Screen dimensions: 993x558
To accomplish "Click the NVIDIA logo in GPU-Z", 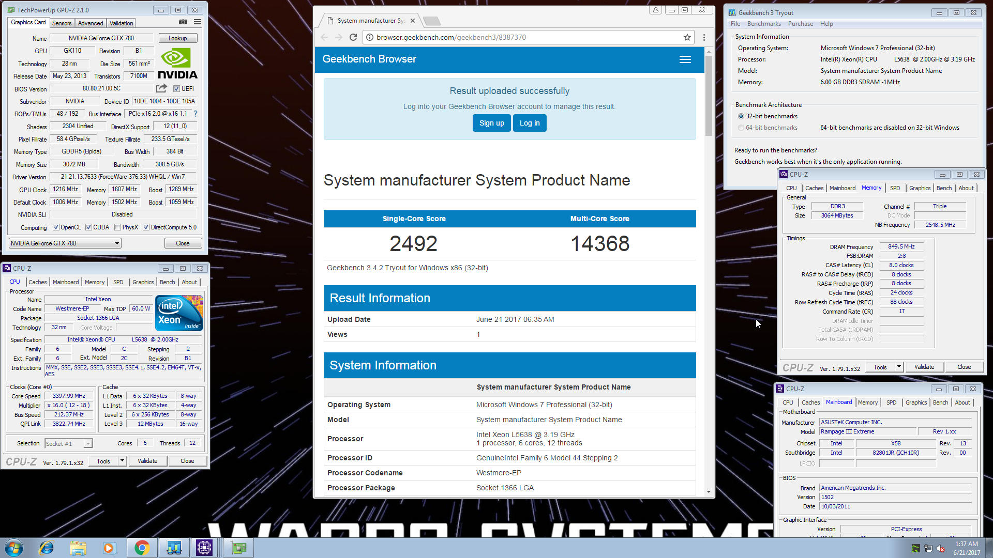I will pyautogui.click(x=177, y=64).
